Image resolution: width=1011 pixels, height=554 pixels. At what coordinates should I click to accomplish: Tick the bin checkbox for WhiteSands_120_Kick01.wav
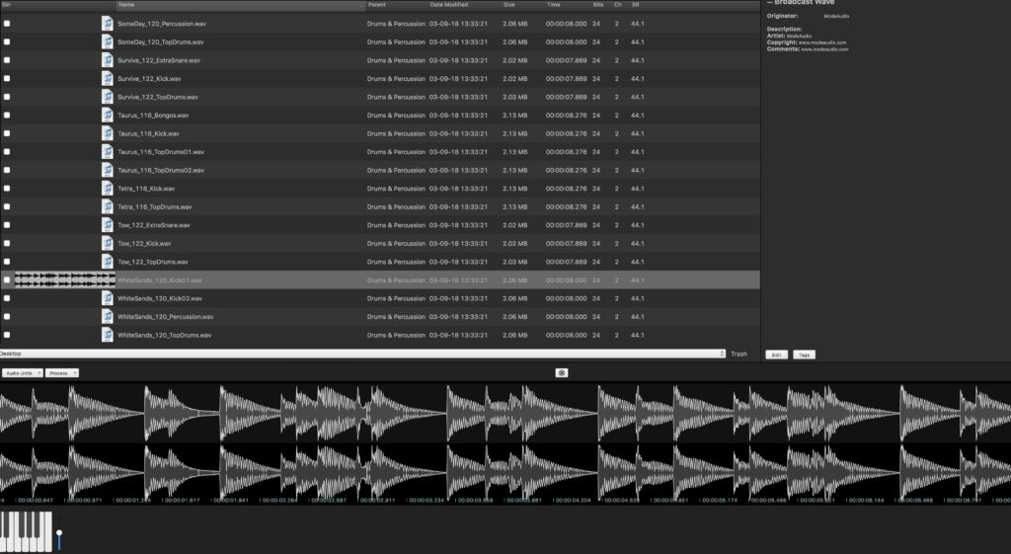[x=7, y=279]
